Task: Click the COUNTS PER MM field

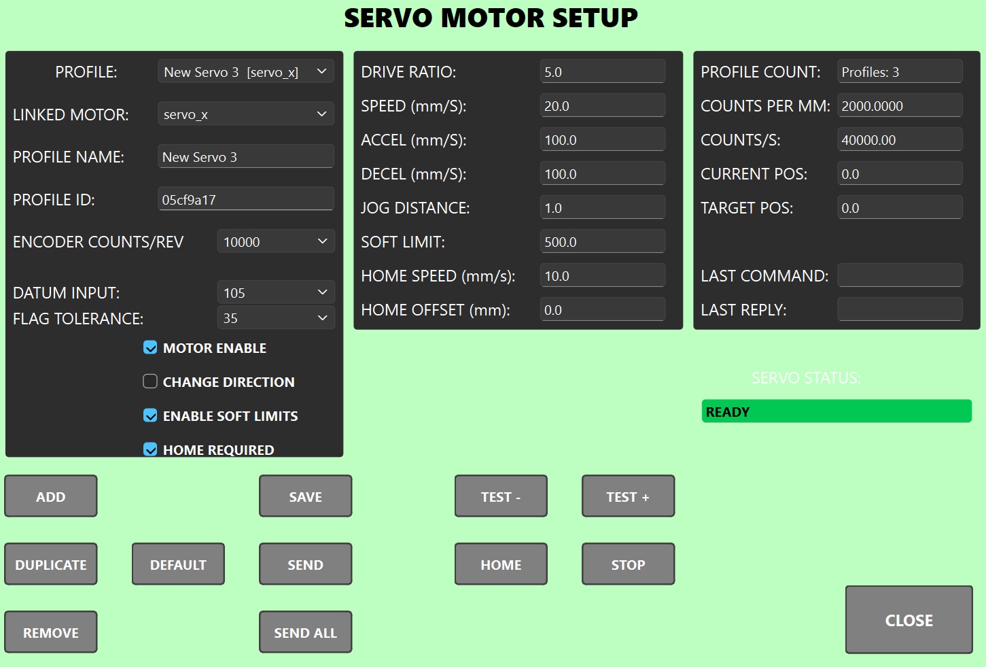Action: coord(900,105)
